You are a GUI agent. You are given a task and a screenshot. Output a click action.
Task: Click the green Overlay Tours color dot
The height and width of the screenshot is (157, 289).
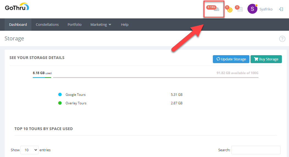click(x=60, y=103)
